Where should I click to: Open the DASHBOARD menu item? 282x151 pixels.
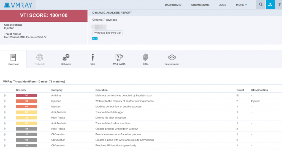coord(173,5)
